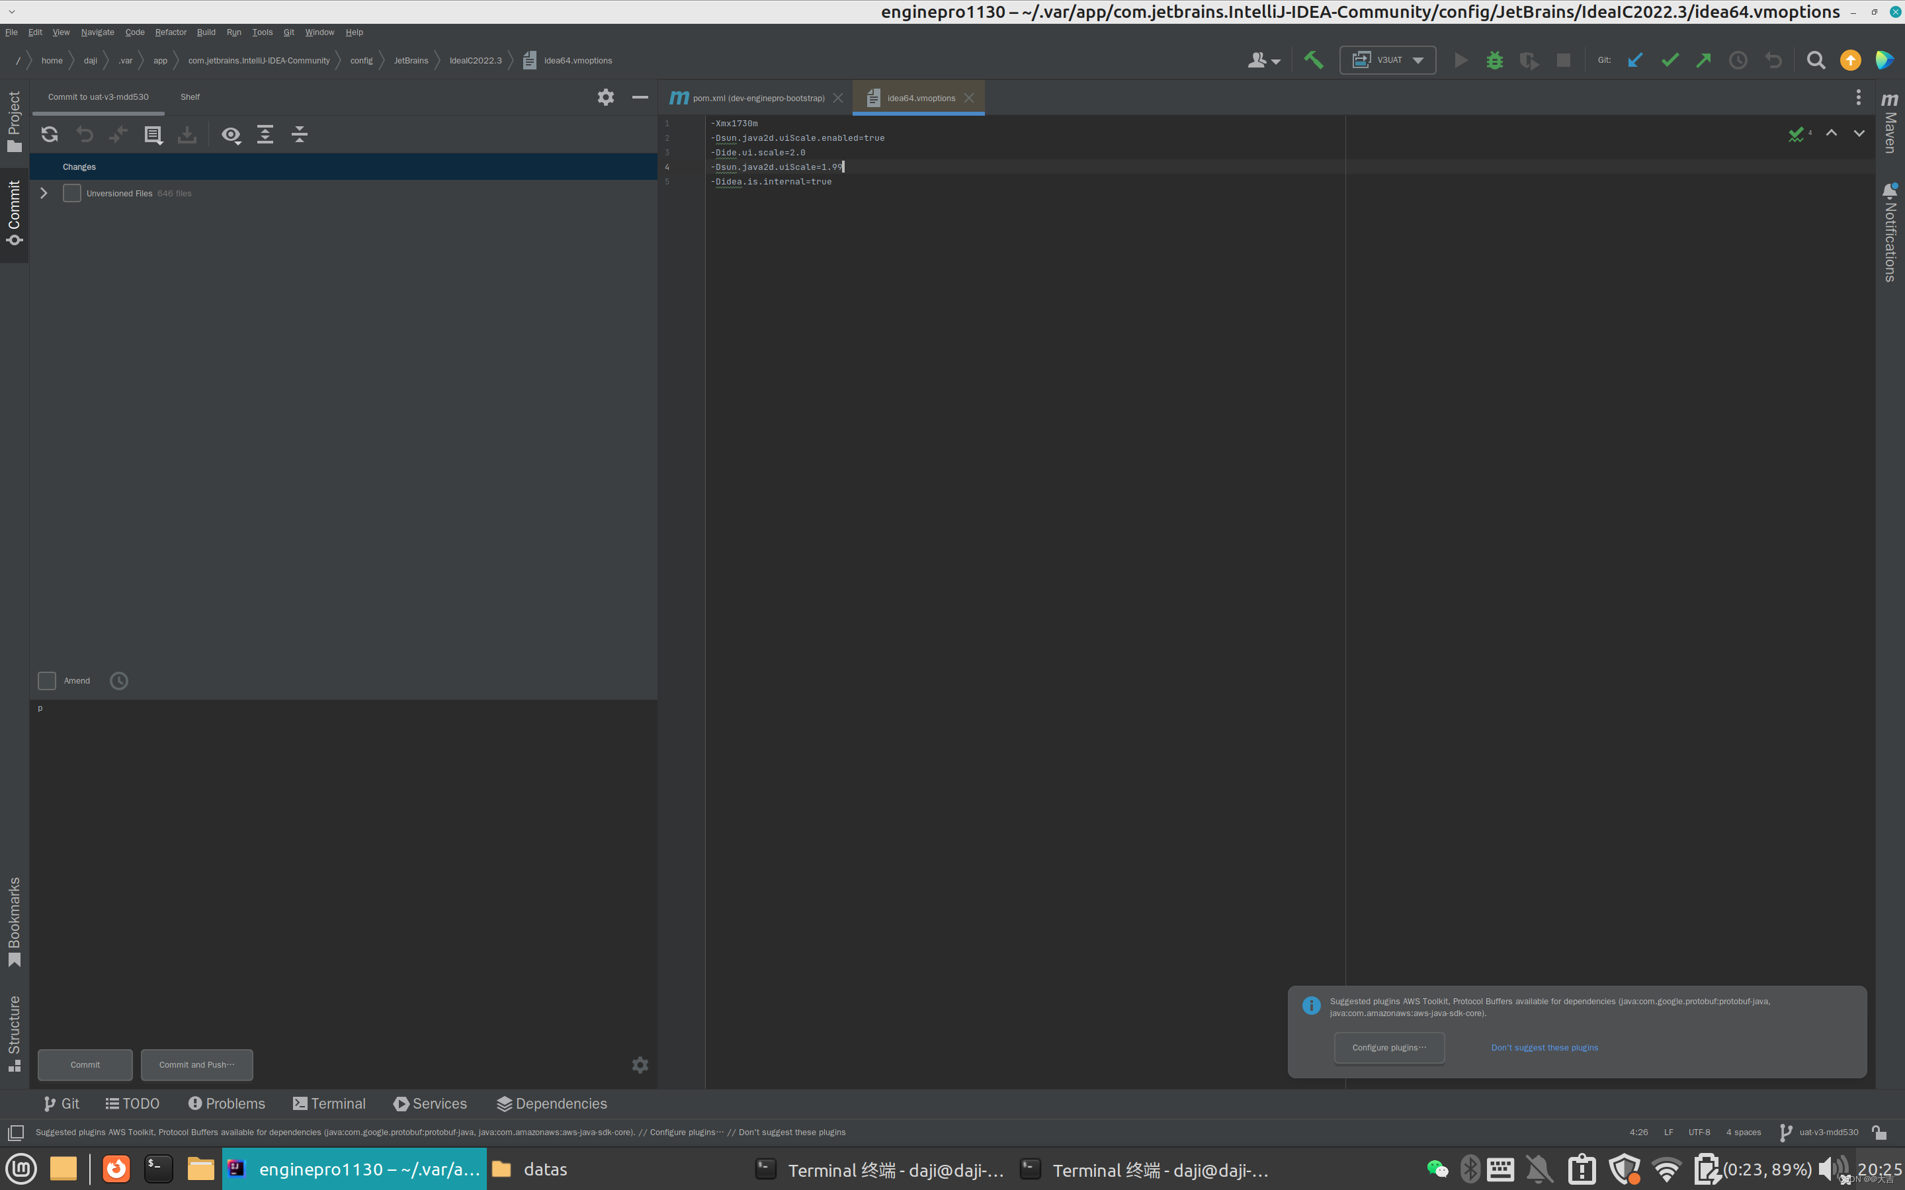Select the Run configuration dropdown V3UAT
This screenshot has width=1905, height=1190.
pos(1388,60)
